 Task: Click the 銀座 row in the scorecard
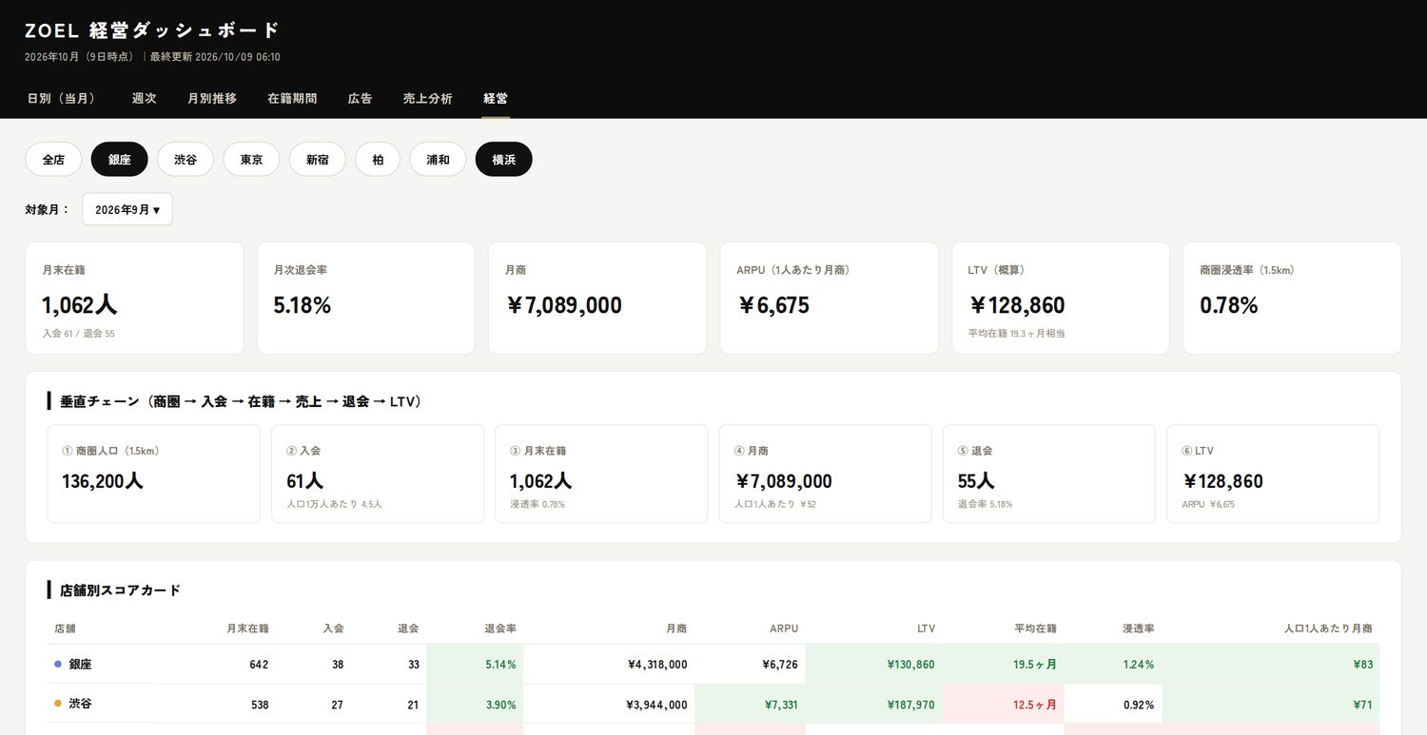[713, 665]
